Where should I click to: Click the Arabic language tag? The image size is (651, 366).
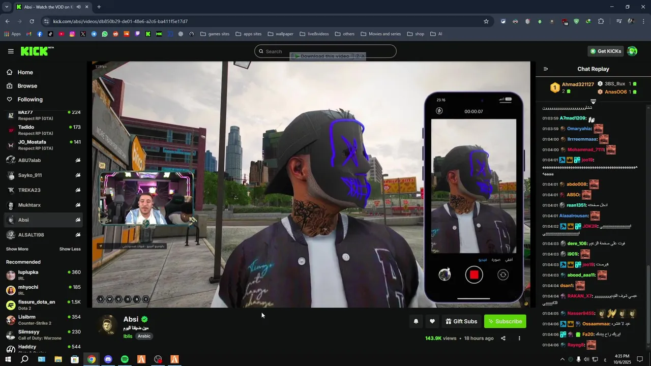tap(144, 336)
